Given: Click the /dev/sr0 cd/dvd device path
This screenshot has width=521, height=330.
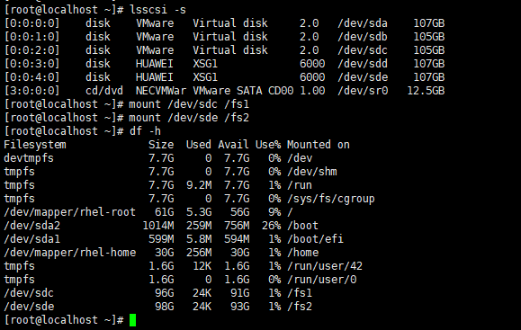Looking at the screenshot, I should 363,91.
